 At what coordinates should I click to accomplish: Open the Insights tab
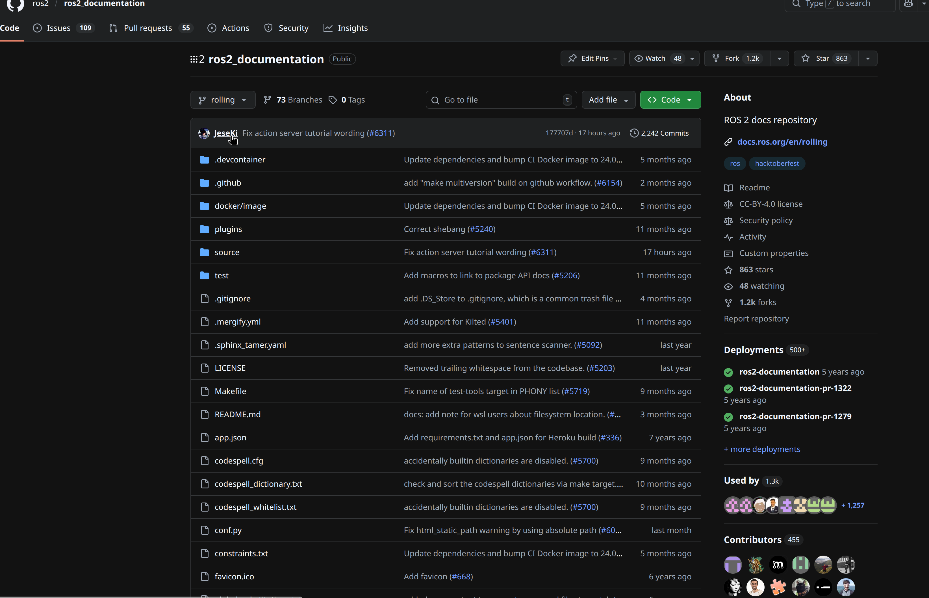(352, 28)
